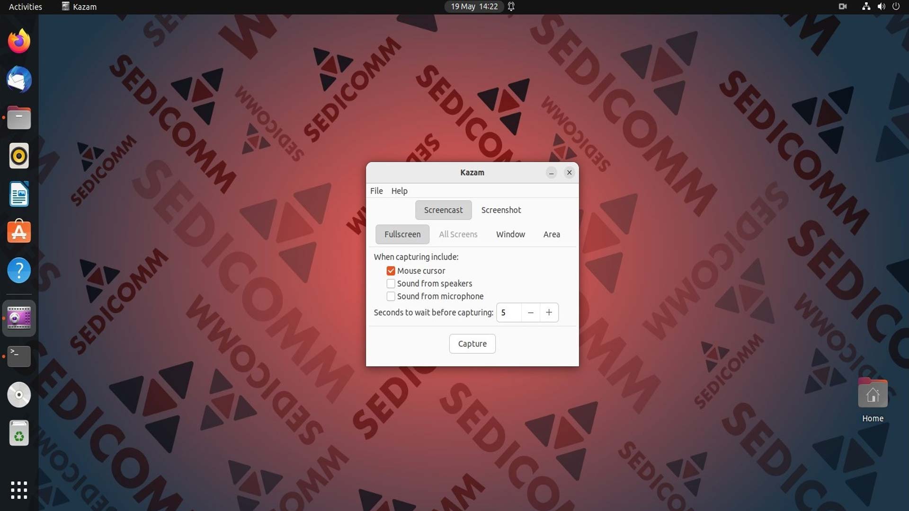Screen dimensions: 909x511
Task: Open the Help icon in dock
Action: click(x=19, y=270)
